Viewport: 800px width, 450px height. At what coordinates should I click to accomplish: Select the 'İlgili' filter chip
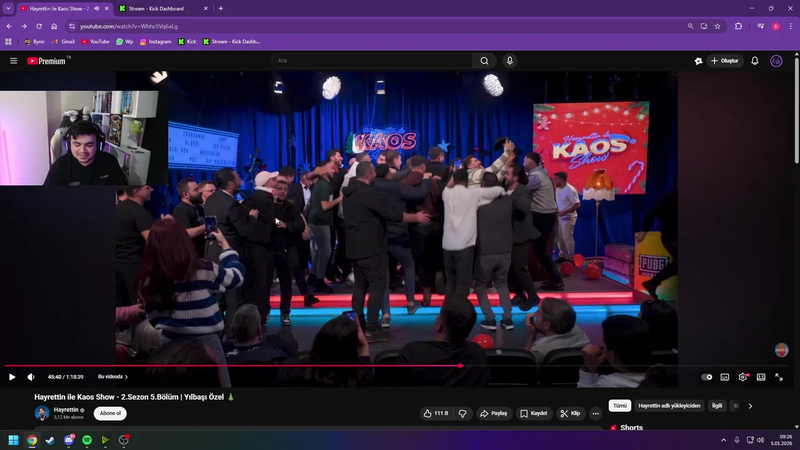click(717, 406)
